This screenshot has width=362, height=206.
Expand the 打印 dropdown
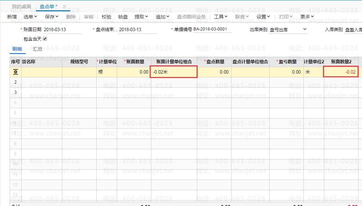286,17
